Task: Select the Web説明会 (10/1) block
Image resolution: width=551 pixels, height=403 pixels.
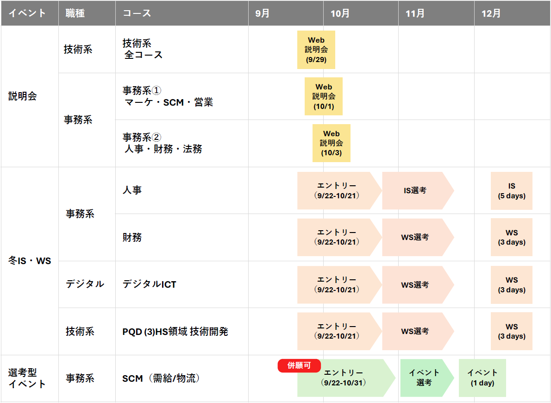Action: (x=323, y=96)
